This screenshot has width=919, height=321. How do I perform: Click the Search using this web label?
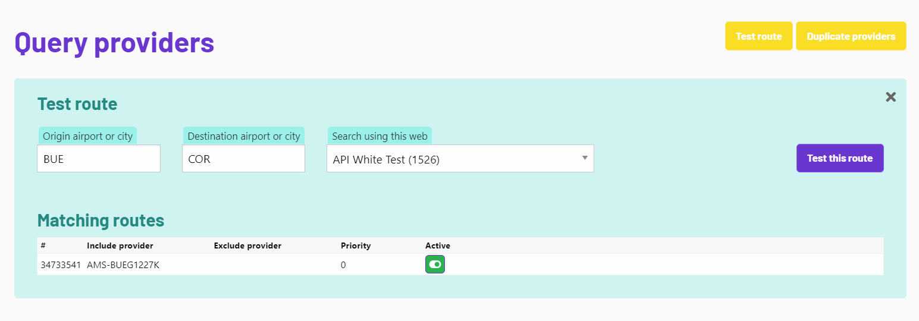click(379, 136)
